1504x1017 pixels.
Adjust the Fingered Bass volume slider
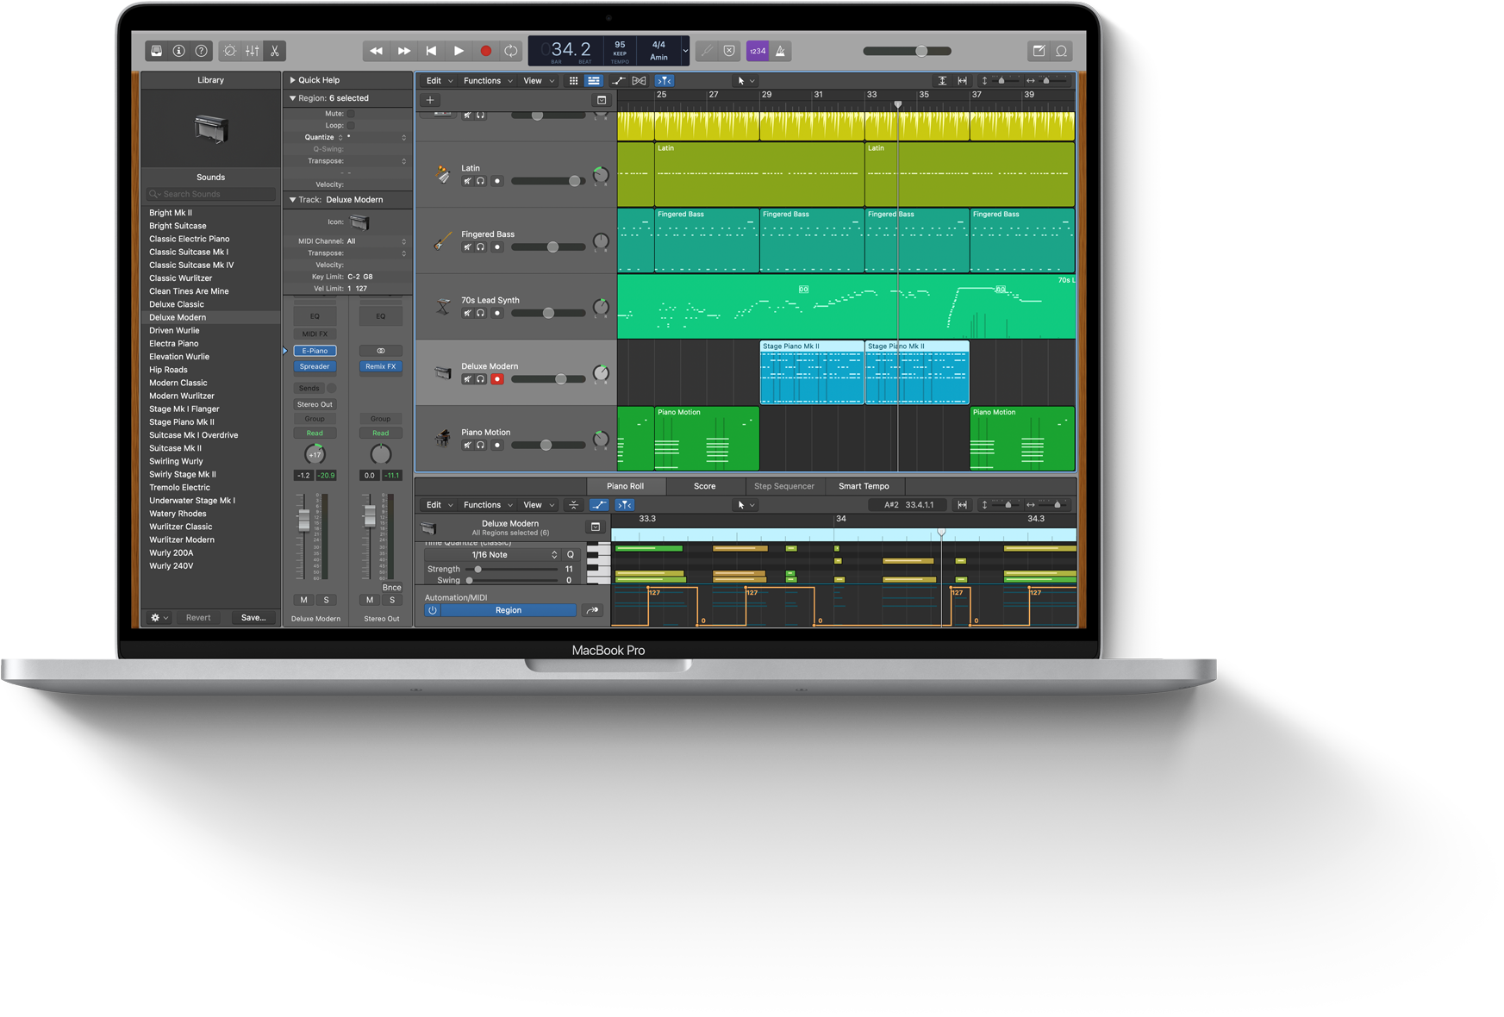click(552, 247)
